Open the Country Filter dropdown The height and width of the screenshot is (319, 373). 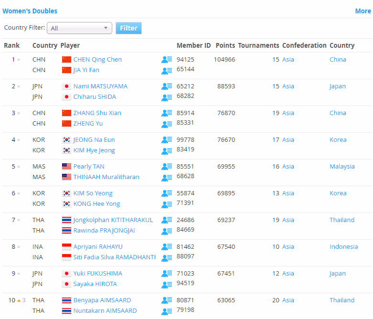[80, 28]
